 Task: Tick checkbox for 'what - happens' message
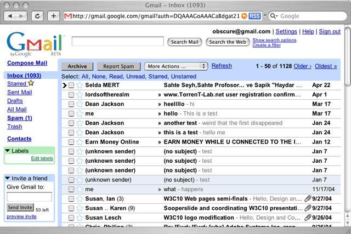click(x=71, y=189)
